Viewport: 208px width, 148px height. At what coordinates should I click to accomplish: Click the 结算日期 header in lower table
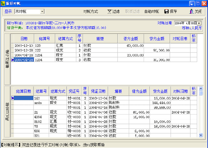pos(24,92)
